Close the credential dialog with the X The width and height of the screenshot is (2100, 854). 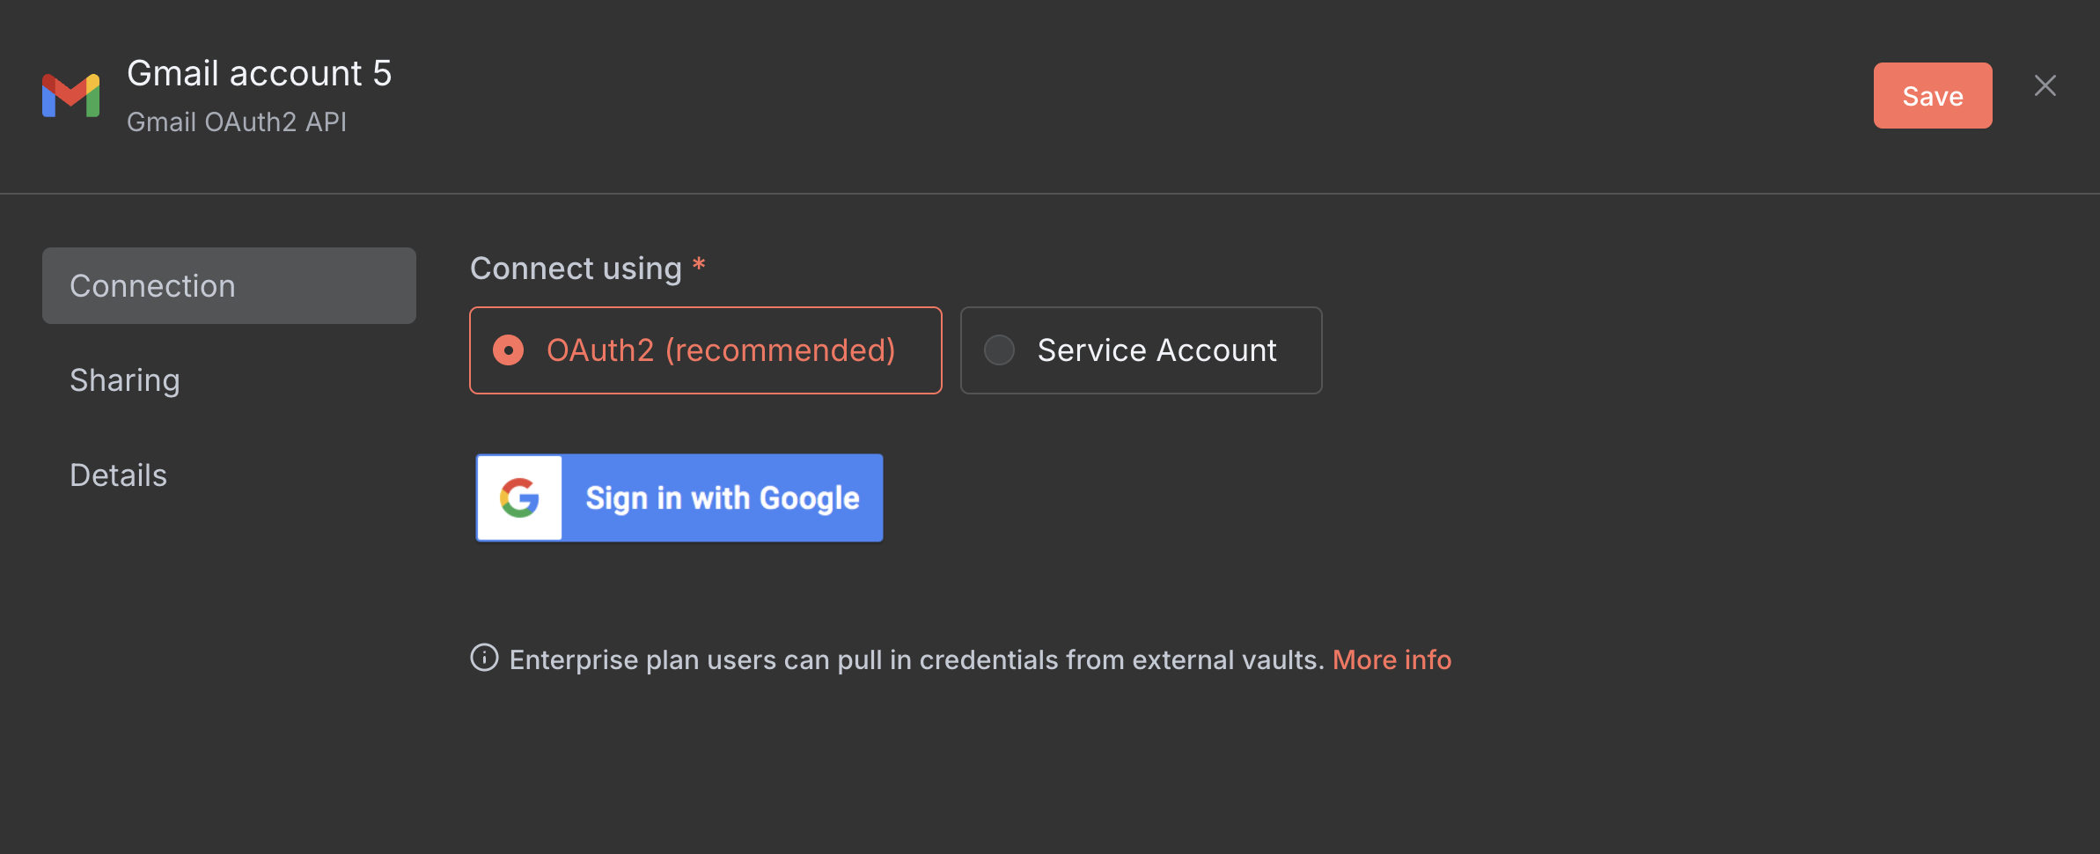coord(2045,85)
